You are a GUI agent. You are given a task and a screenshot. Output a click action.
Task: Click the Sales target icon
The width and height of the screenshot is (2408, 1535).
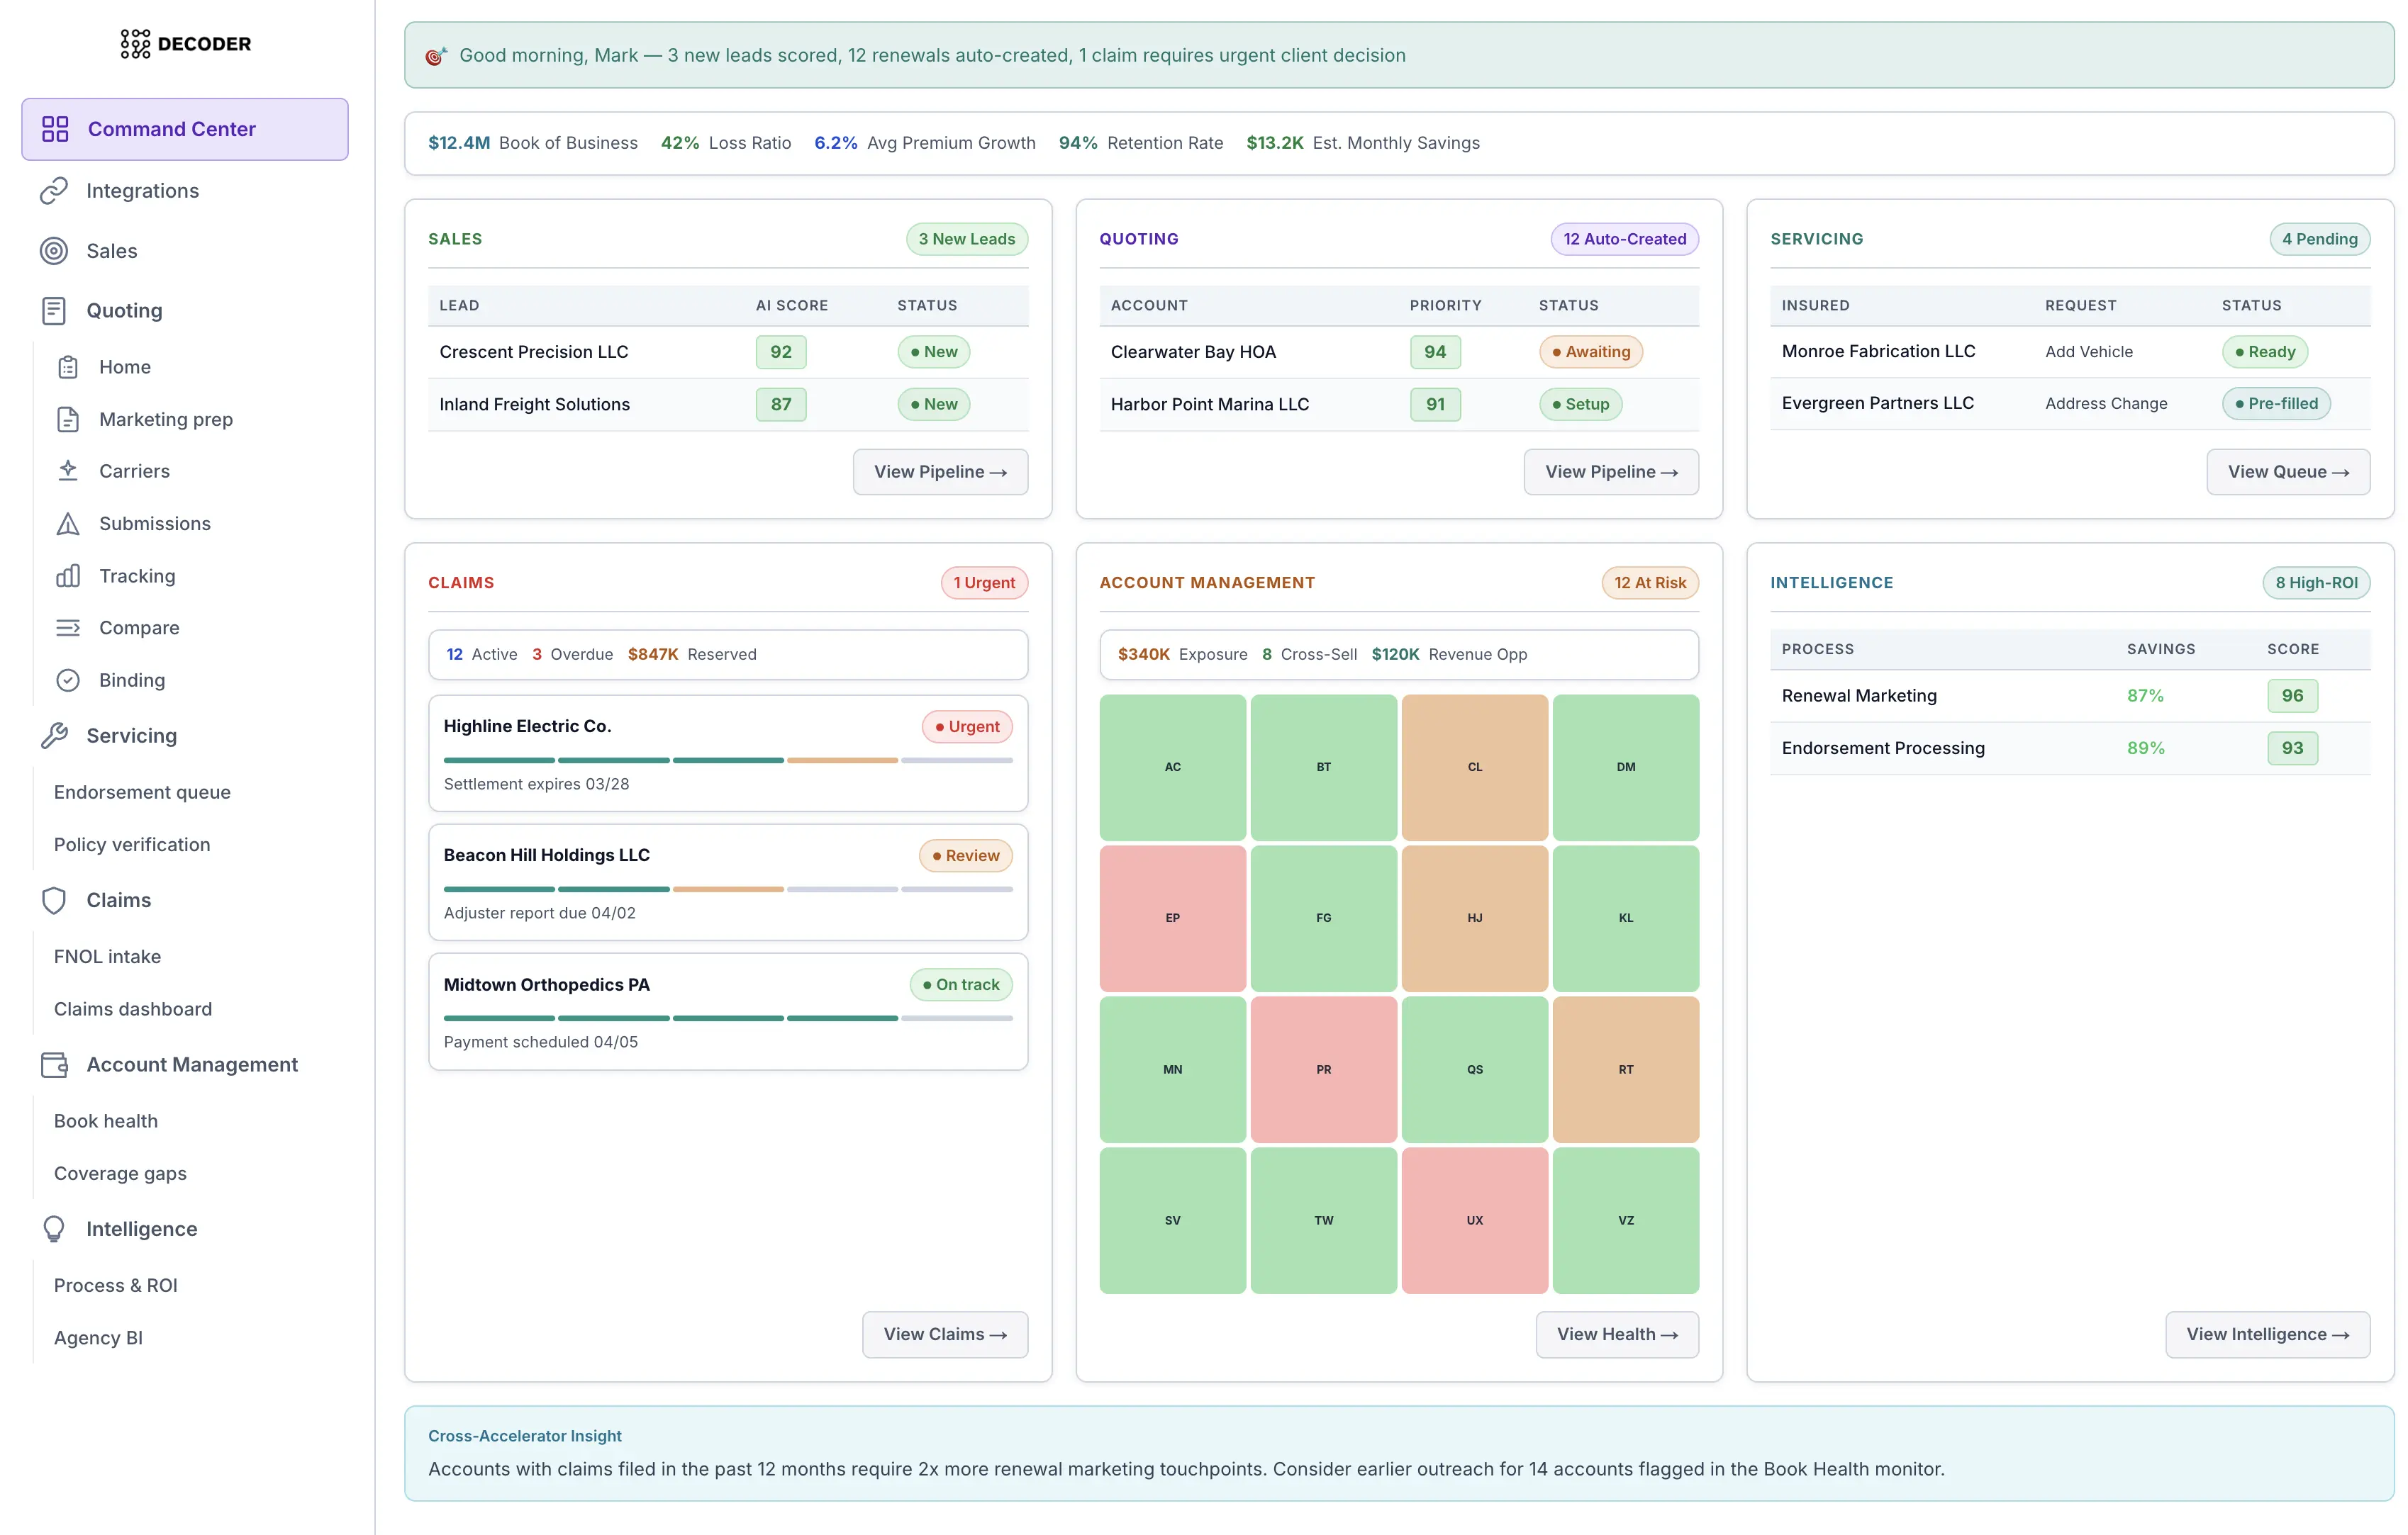click(53, 251)
